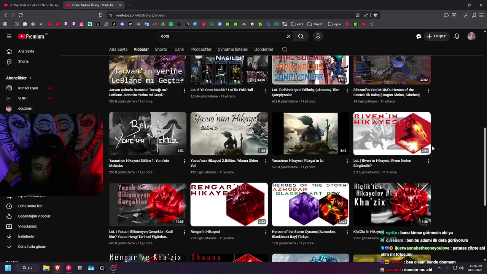This screenshot has width=487, height=274.
Task: Play Azmodan Blackheart Bay thumbnail
Action: (310, 204)
